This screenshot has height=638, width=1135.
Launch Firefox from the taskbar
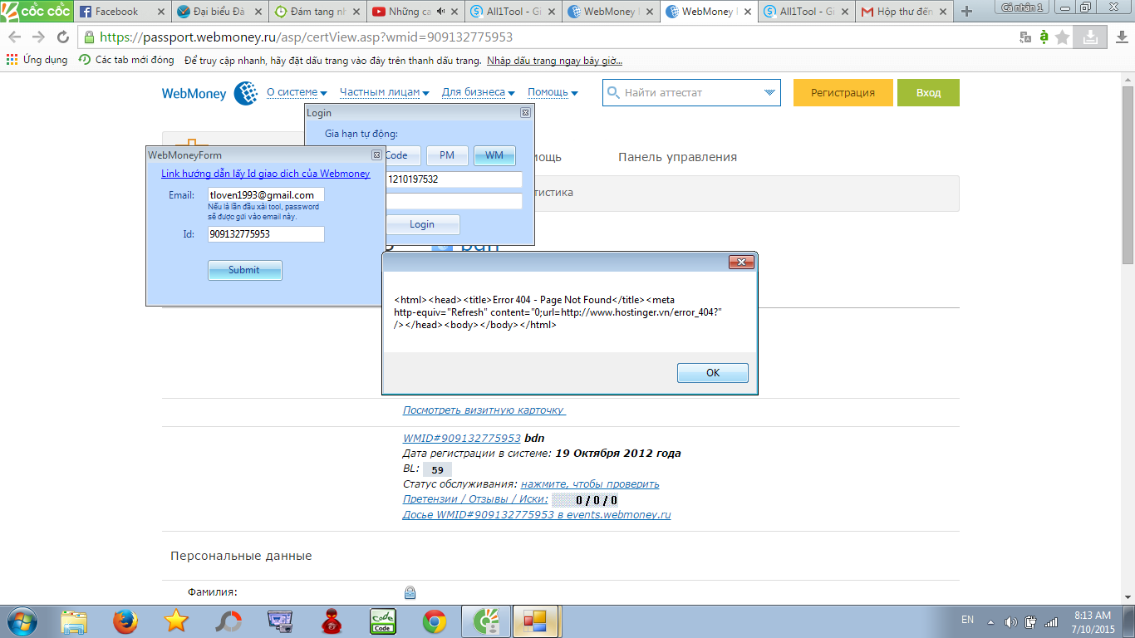(125, 621)
